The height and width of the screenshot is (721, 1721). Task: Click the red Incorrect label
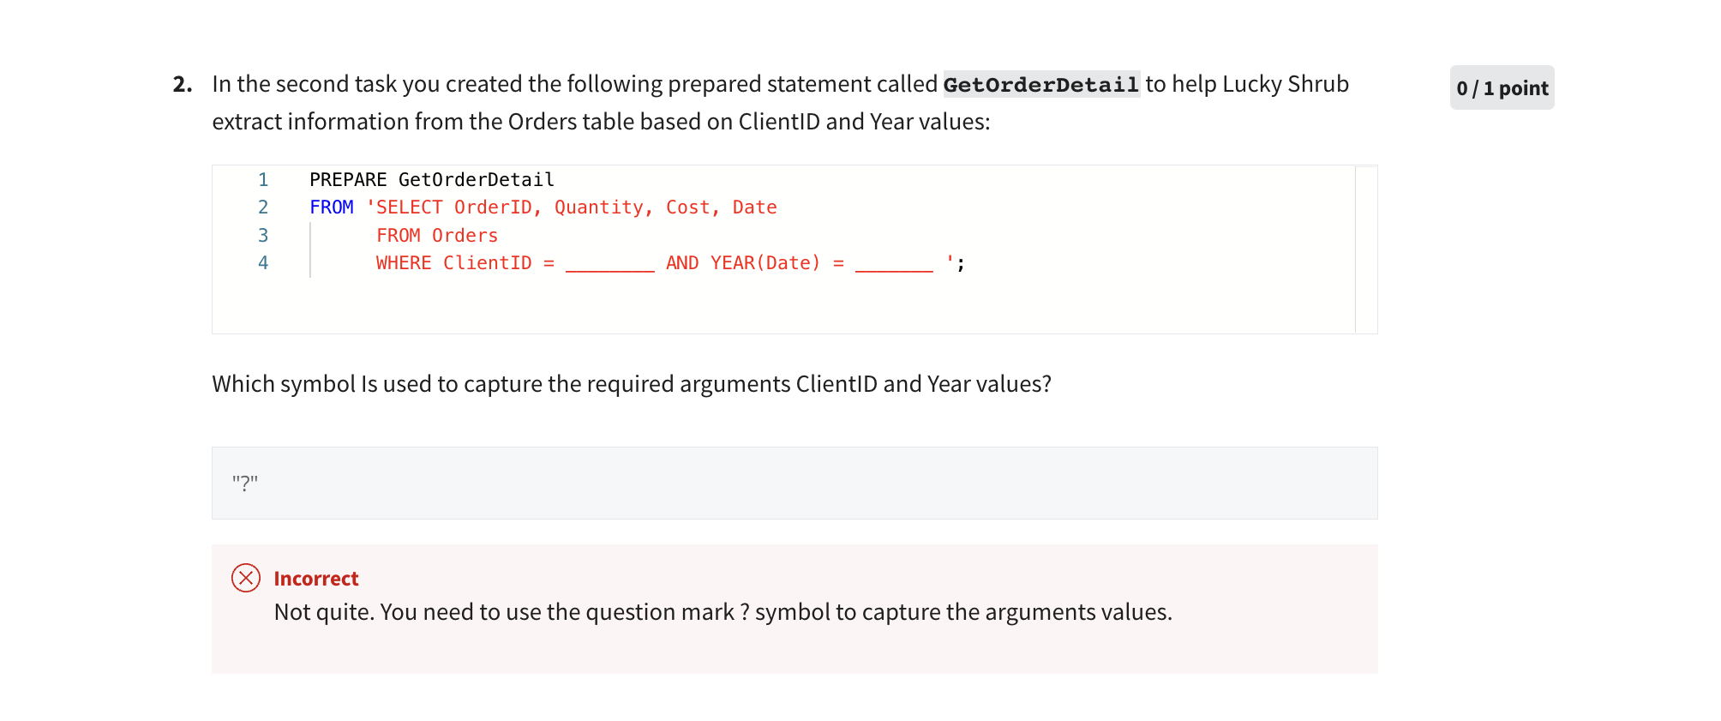pyautogui.click(x=316, y=579)
